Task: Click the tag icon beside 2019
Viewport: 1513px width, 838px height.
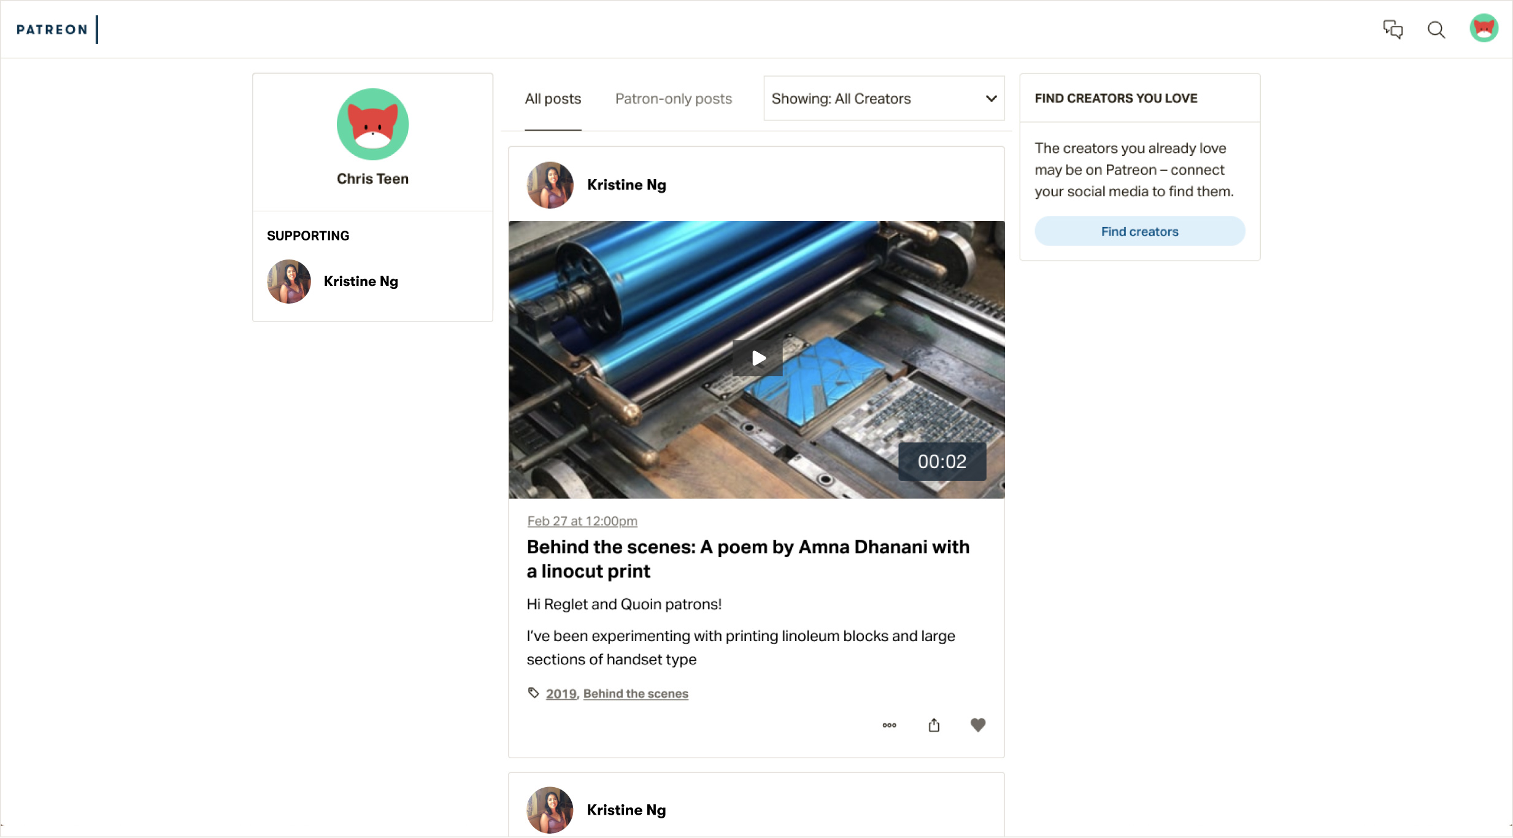Action: (533, 693)
